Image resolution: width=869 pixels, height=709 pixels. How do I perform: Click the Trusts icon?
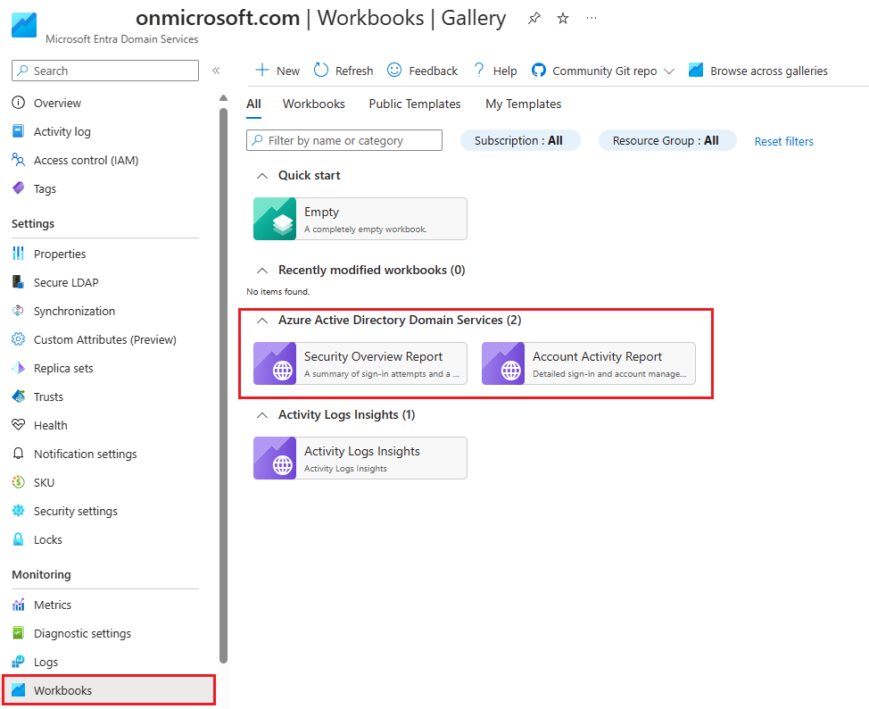(18, 396)
